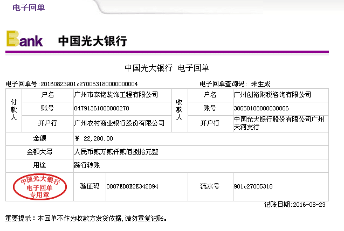Image resolution: width=344 pixels, height=231 pixels.
Task: Click the 中国光大银行 header title
Action: pyautogui.click(x=93, y=41)
